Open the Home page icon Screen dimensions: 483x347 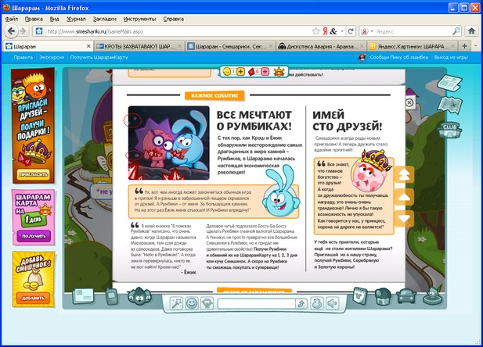tap(471, 31)
